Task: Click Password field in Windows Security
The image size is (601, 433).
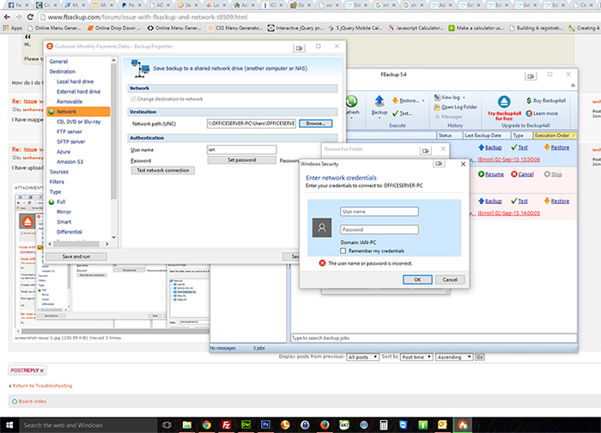Action: pos(379,230)
